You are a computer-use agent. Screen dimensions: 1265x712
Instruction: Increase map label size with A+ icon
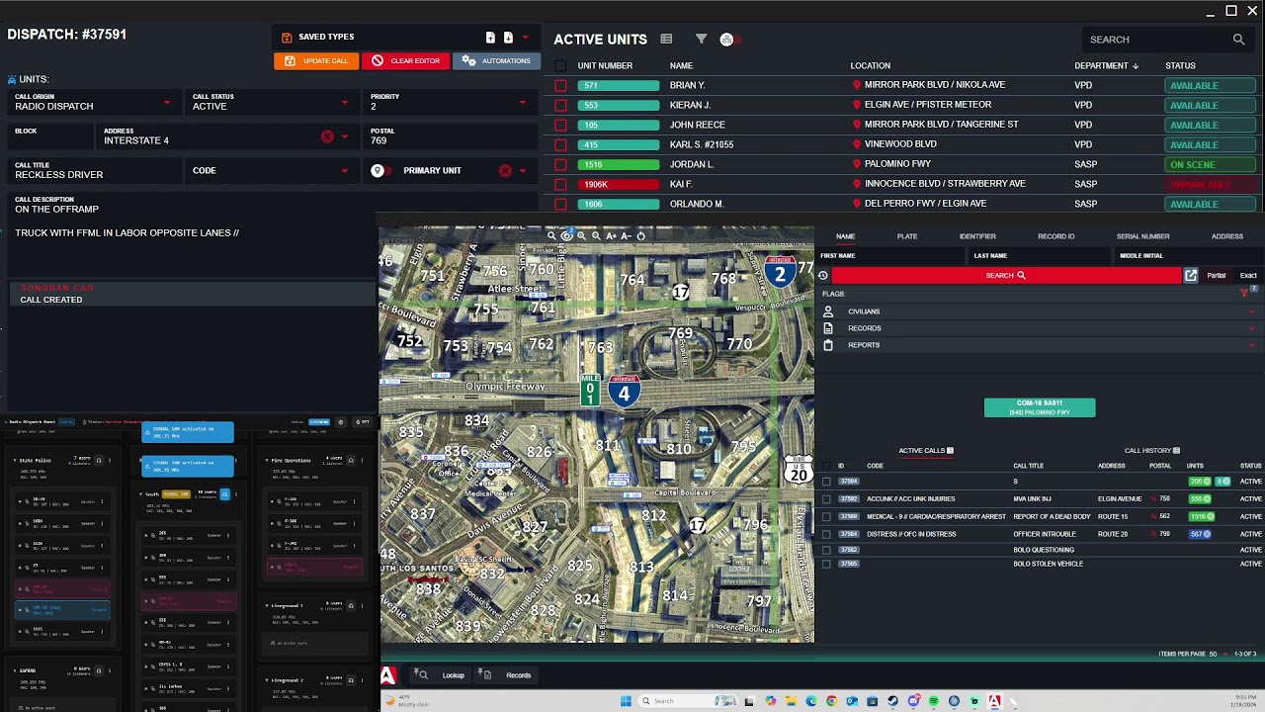612,235
